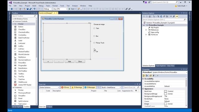Switch to the Output tab
Image resolution: width=199 pixels, height=112 pixels.
coord(49,107)
